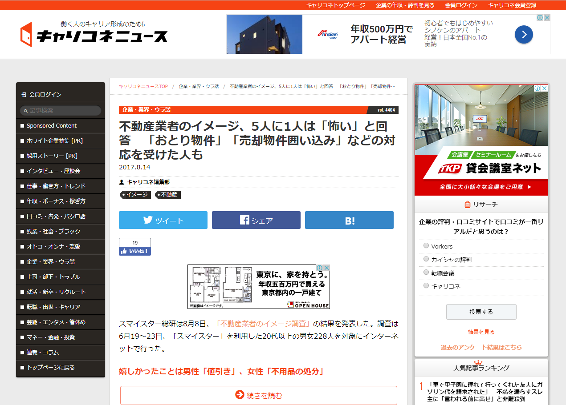Open ホワイト企業特集 [PR] category
Image resolution: width=566 pixels, height=405 pixels.
pos(61,141)
